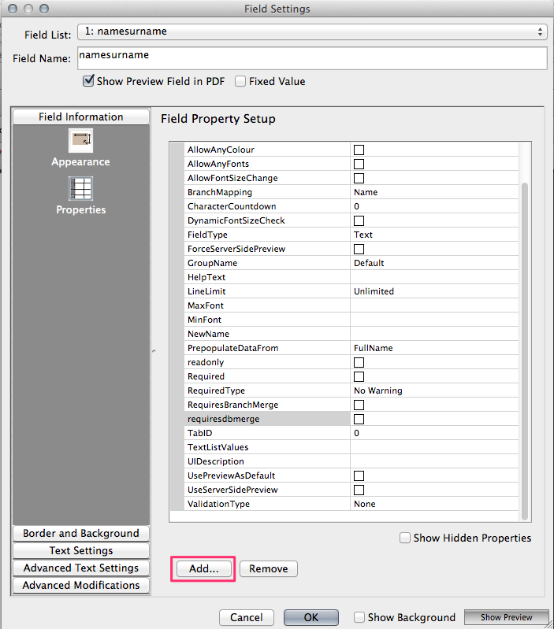Click into the Field Name text box
554x629 pixels.
[x=312, y=58]
